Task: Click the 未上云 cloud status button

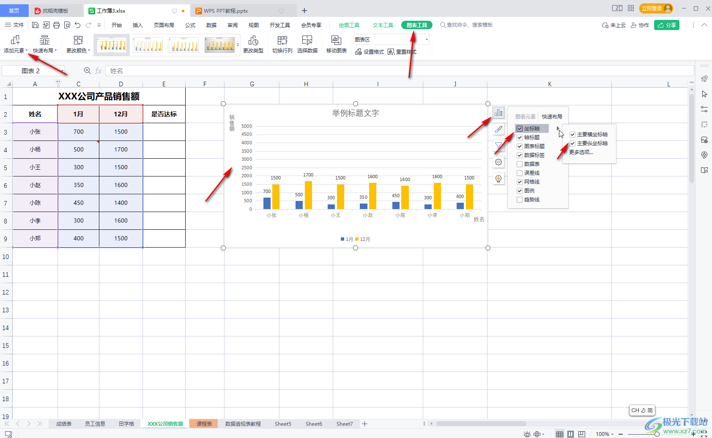Action: point(613,25)
